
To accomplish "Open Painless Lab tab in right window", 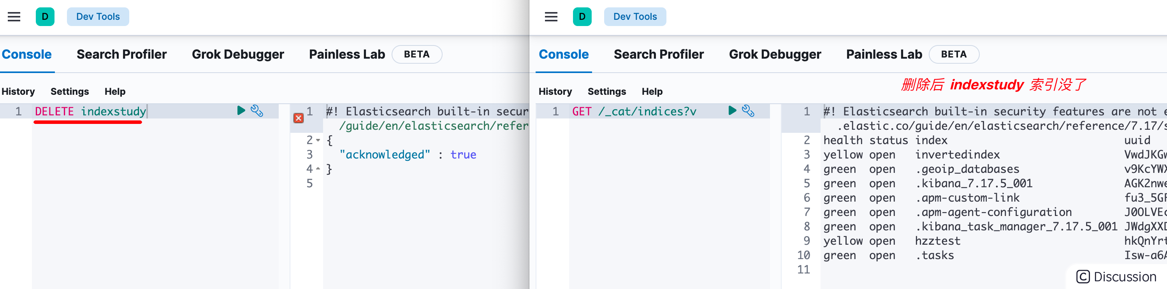I will pyautogui.click(x=884, y=54).
